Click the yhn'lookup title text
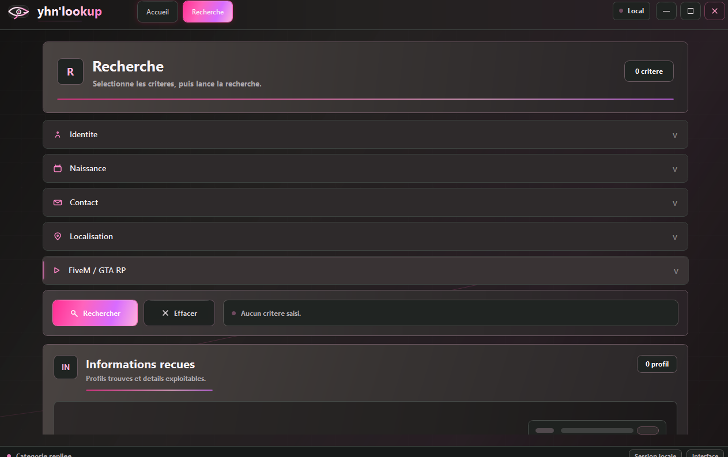This screenshot has height=457, width=728. (x=69, y=12)
